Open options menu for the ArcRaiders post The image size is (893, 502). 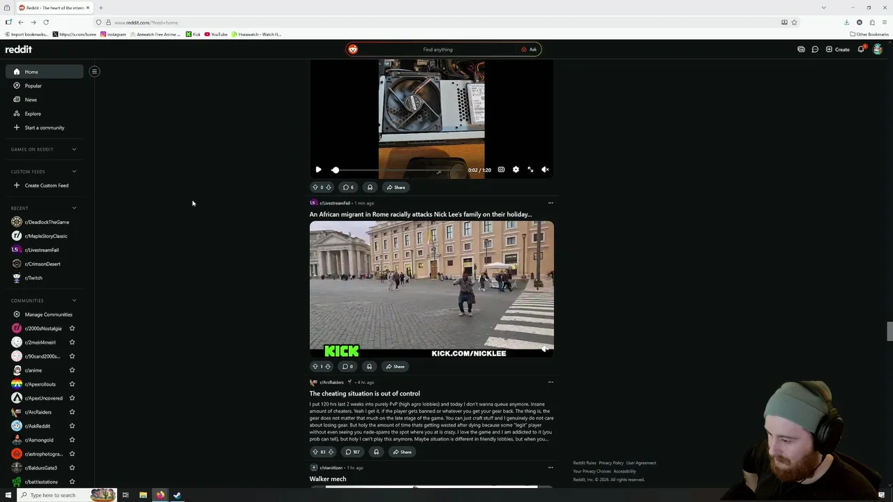[550, 382]
